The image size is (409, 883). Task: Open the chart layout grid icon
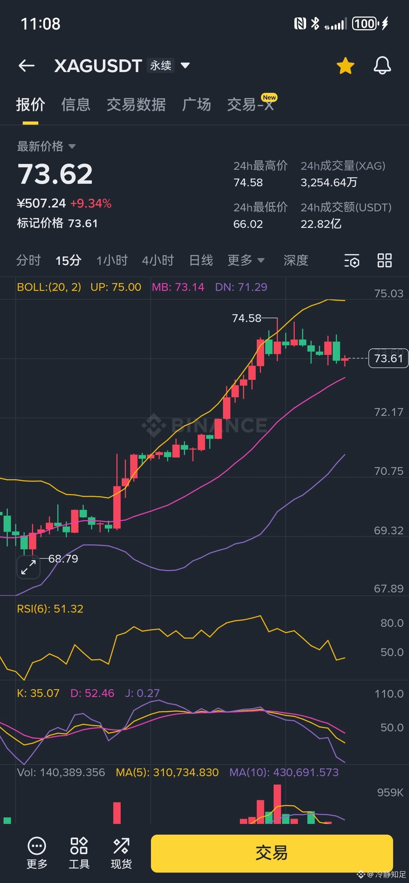384,260
